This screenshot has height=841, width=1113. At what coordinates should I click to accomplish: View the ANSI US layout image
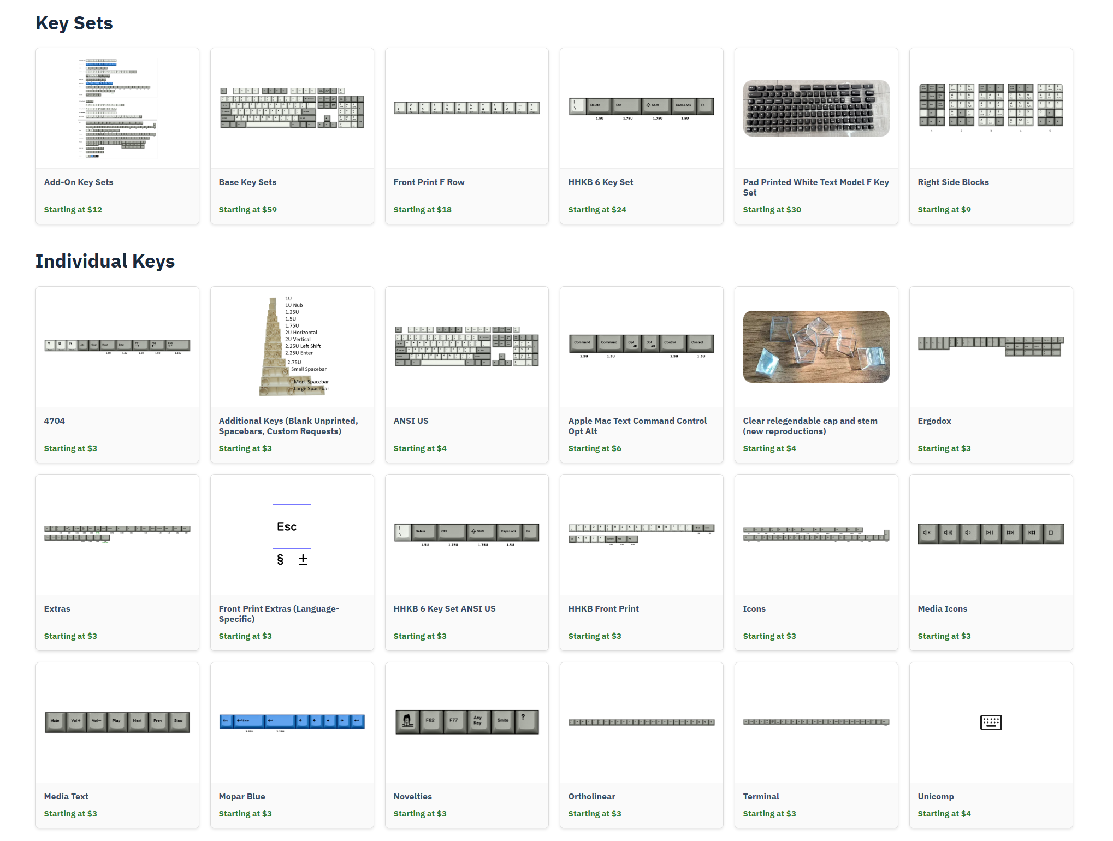pyautogui.click(x=467, y=346)
